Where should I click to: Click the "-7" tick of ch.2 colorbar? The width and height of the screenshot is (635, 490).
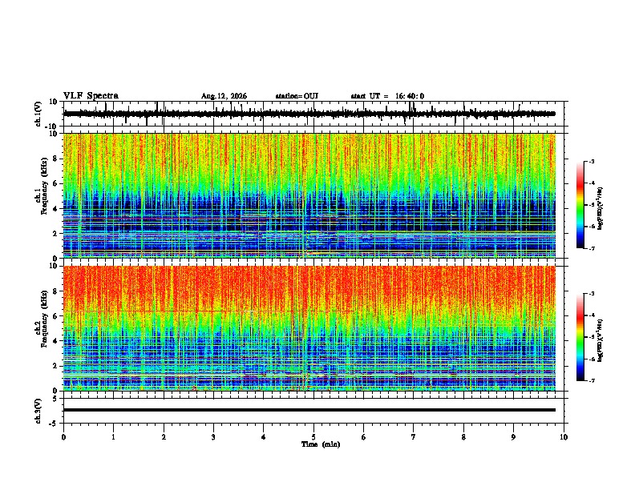(591, 380)
